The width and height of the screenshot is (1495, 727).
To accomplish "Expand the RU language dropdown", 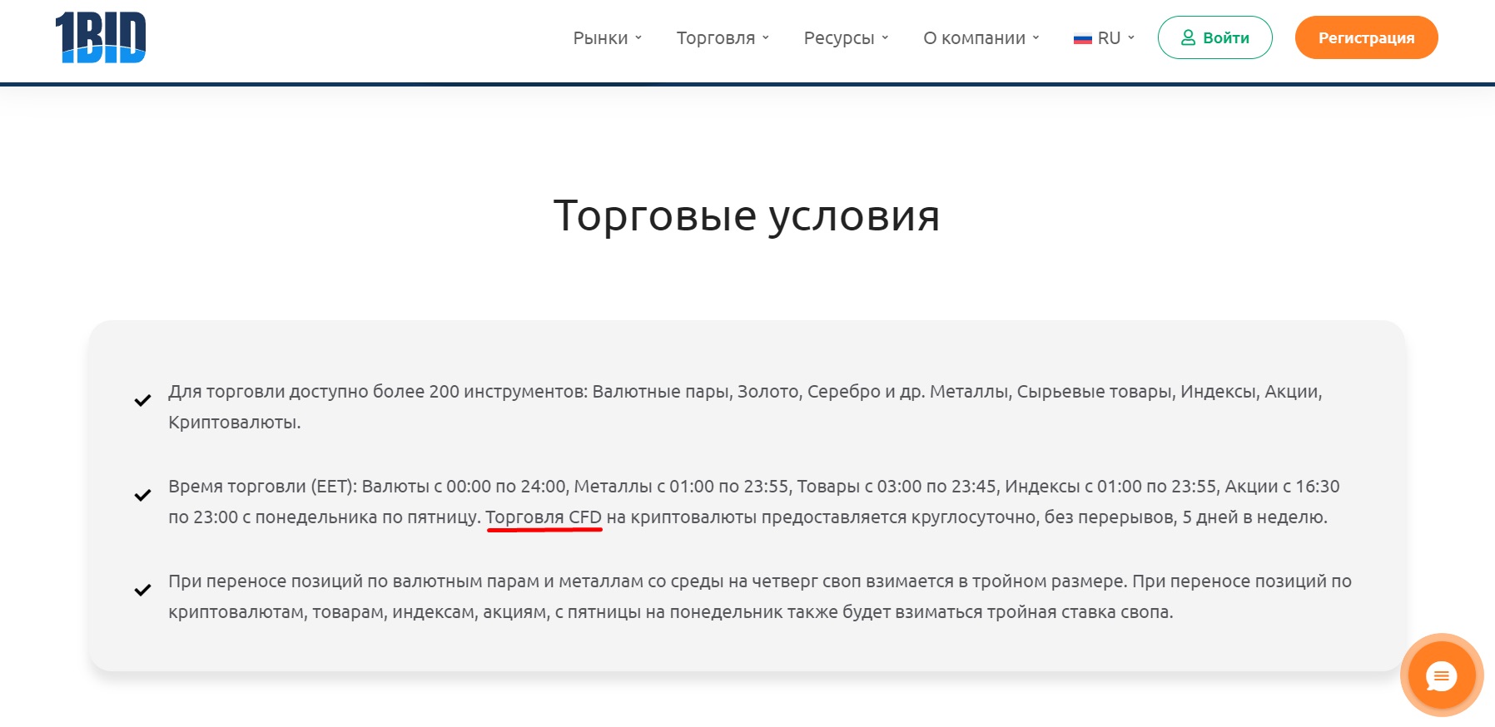I will (1104, 37).
